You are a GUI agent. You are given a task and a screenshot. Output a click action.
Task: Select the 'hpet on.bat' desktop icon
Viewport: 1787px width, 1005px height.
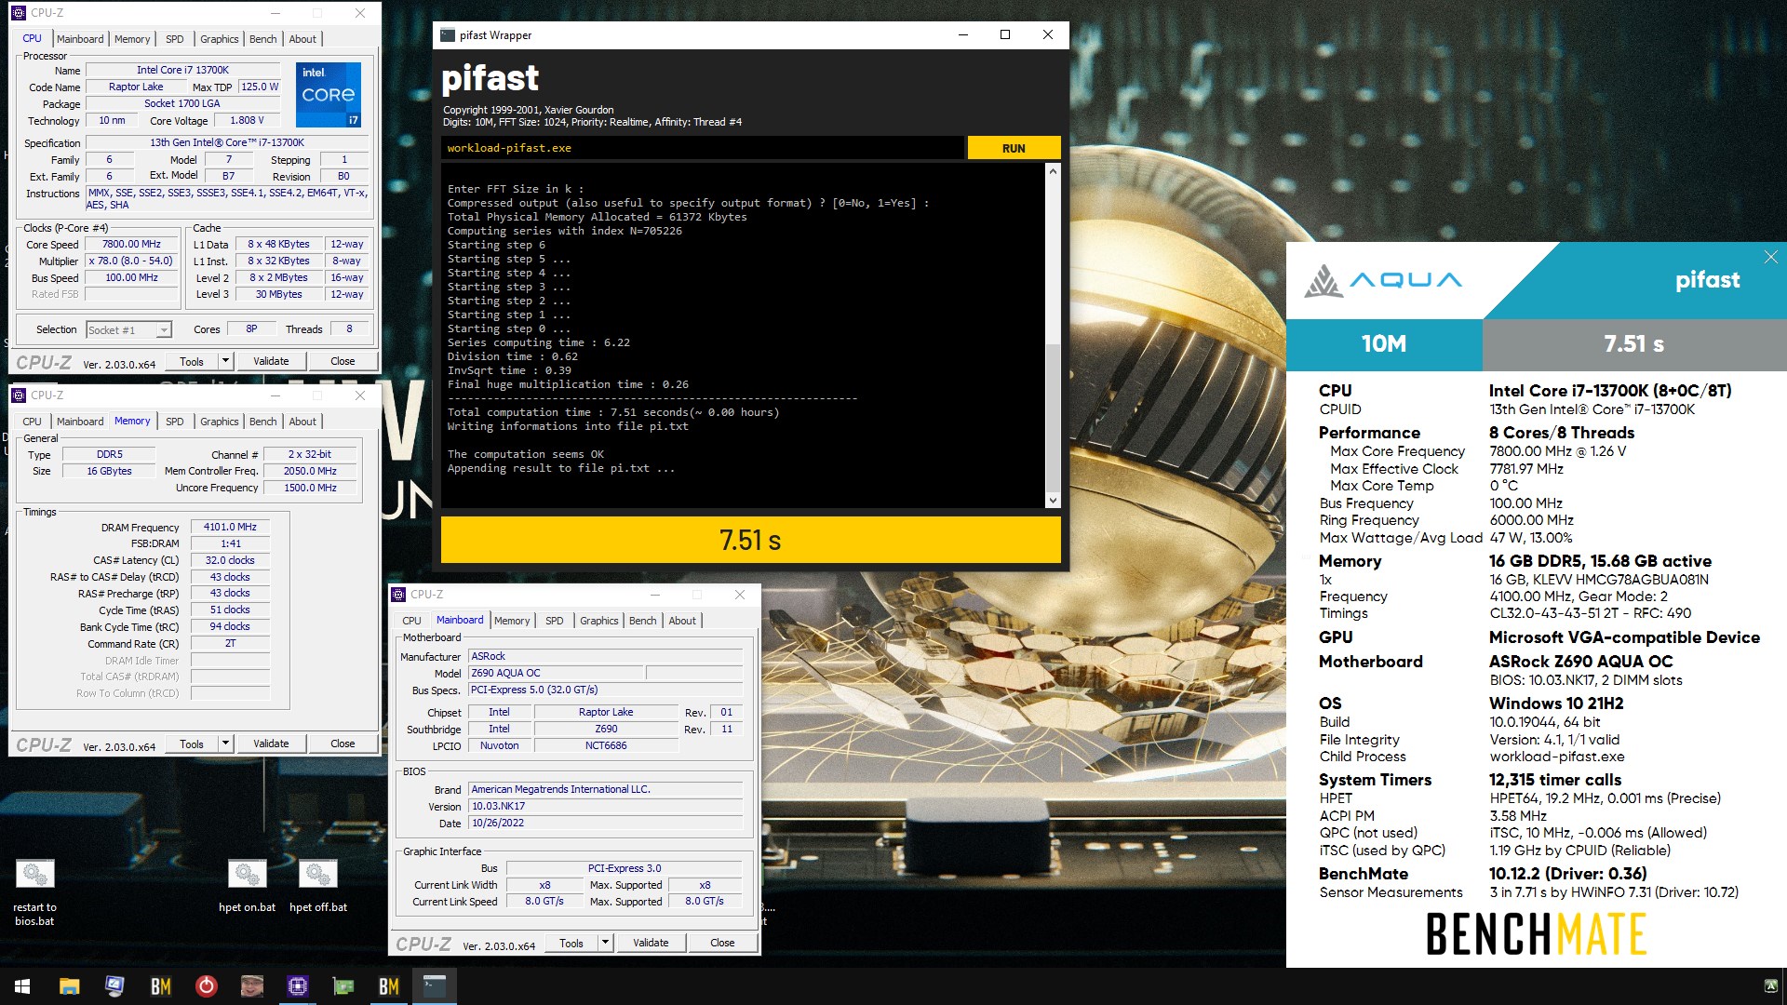point(247,885)
